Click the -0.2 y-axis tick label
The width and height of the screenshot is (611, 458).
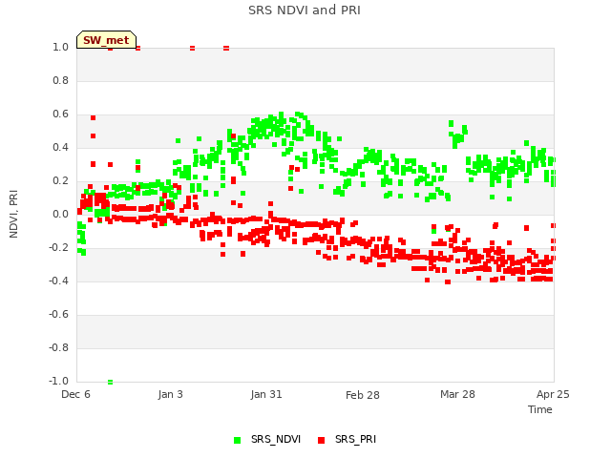tap(58, 248)
